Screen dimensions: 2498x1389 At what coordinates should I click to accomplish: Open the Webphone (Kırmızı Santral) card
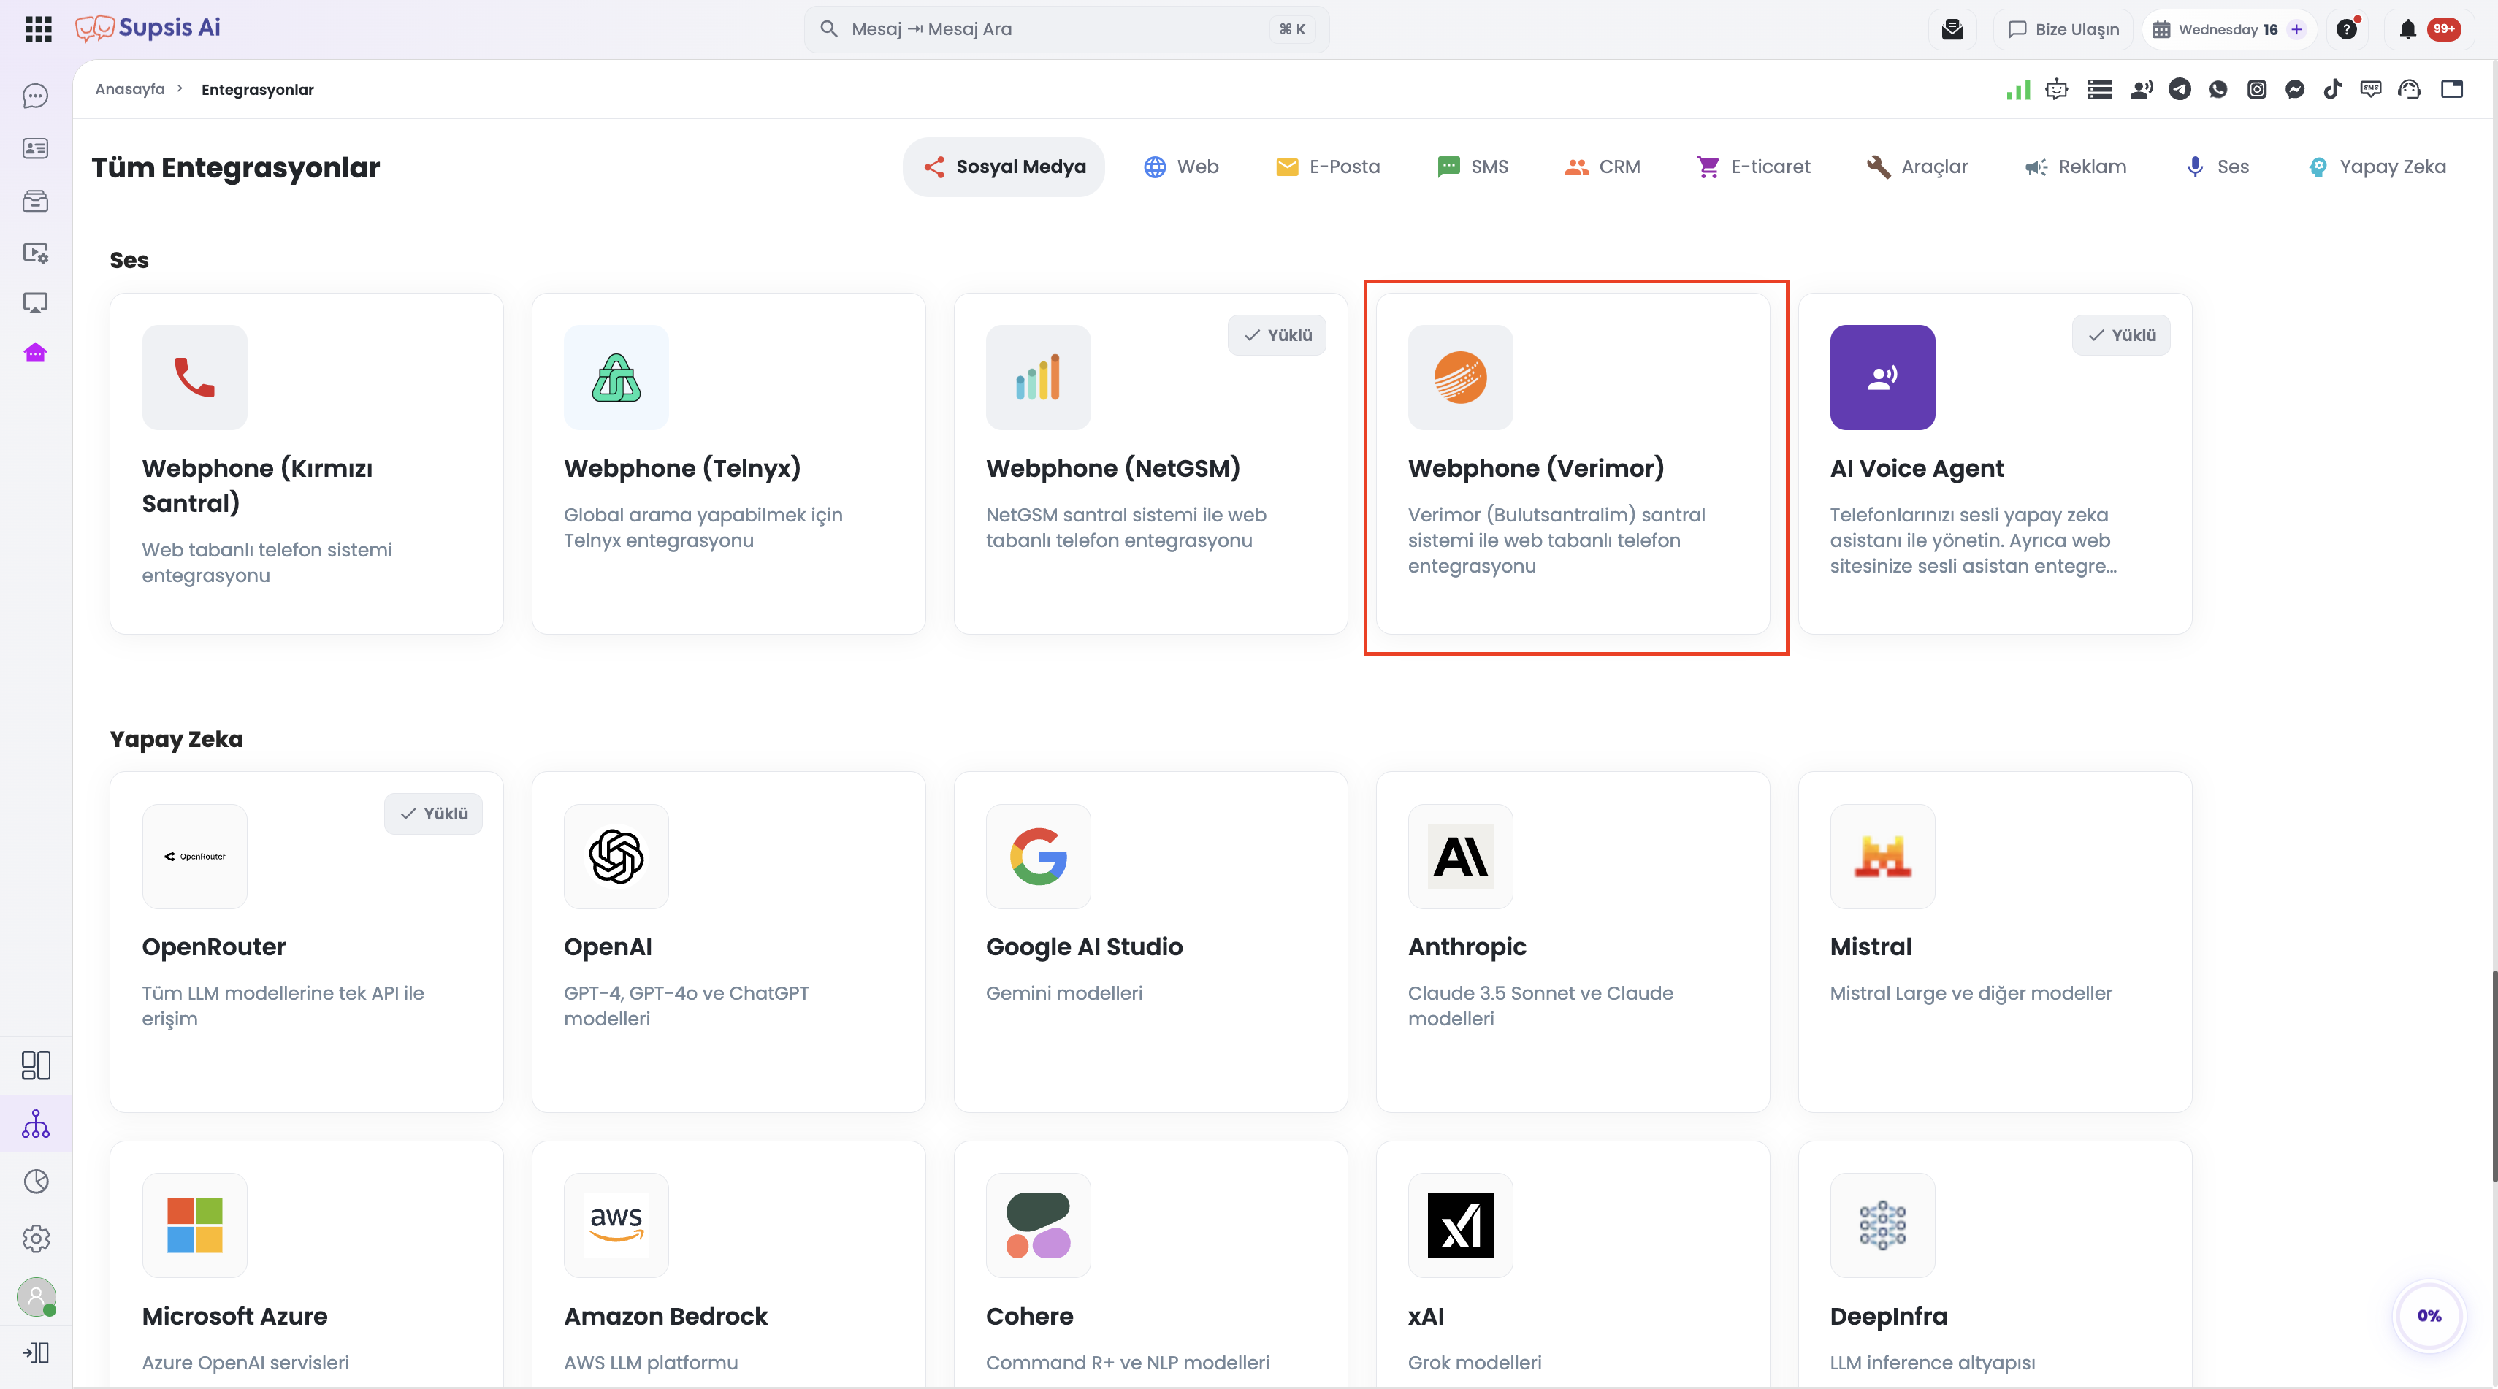pyautogui.click(x=307, y=463)
